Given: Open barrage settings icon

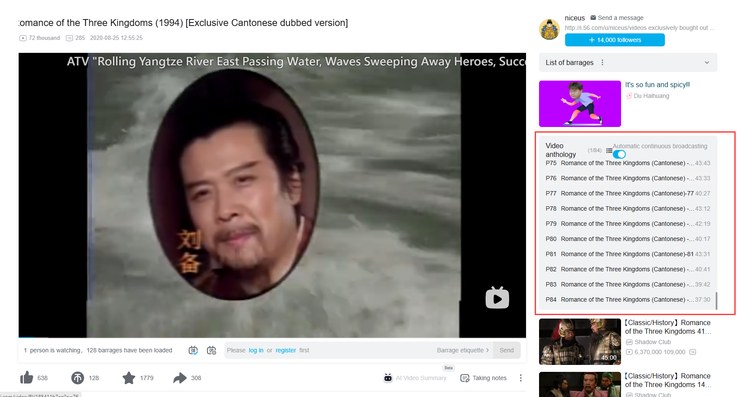Looking at the screenshot, I should 212,350.
